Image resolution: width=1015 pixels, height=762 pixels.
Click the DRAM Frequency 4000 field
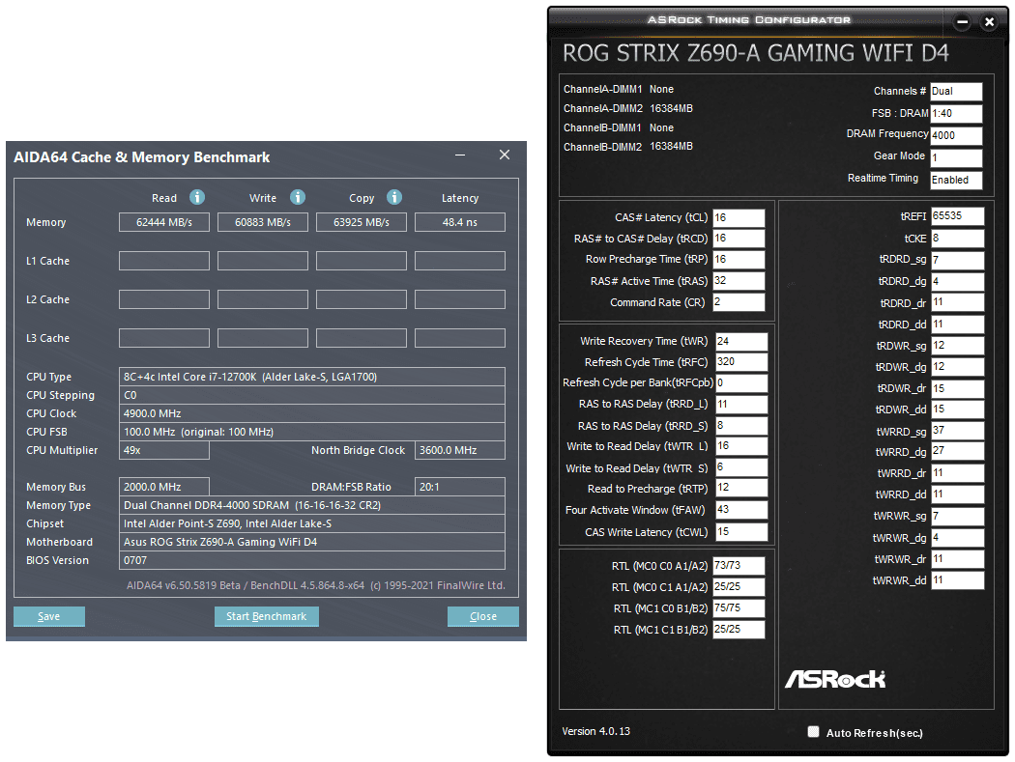(x=956, y=135)
